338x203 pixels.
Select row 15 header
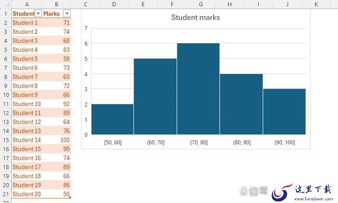click(6, 140)
